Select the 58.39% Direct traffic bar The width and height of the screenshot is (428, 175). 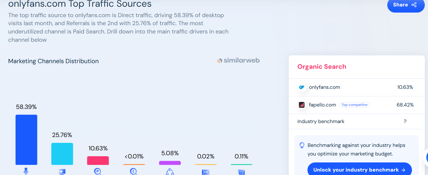point(26,140)
